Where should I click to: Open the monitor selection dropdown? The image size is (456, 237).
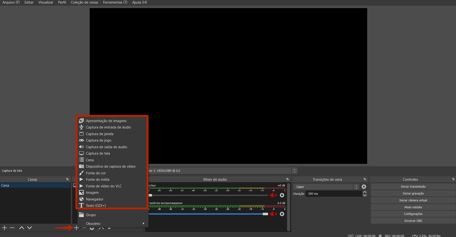coord(294,171)
